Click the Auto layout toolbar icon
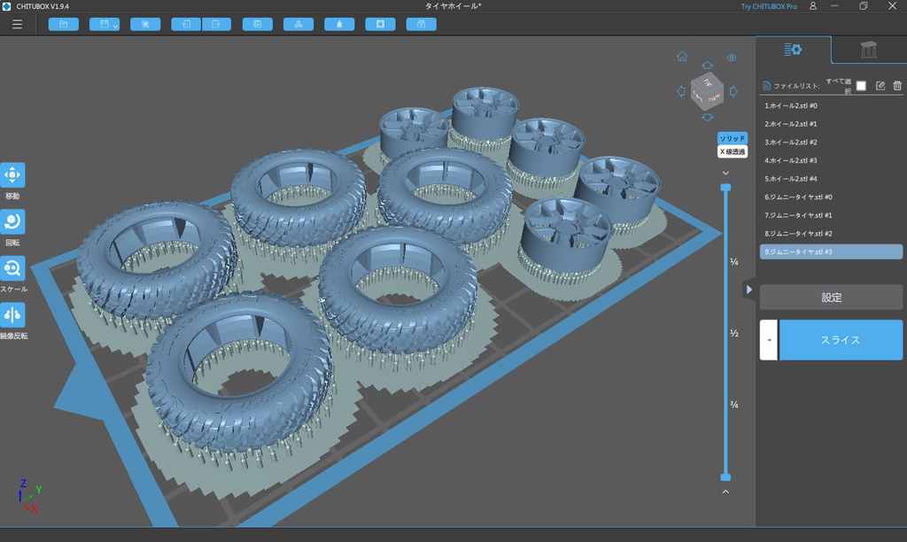This screenshot has width=907, height=542. (x=298, y=24)
